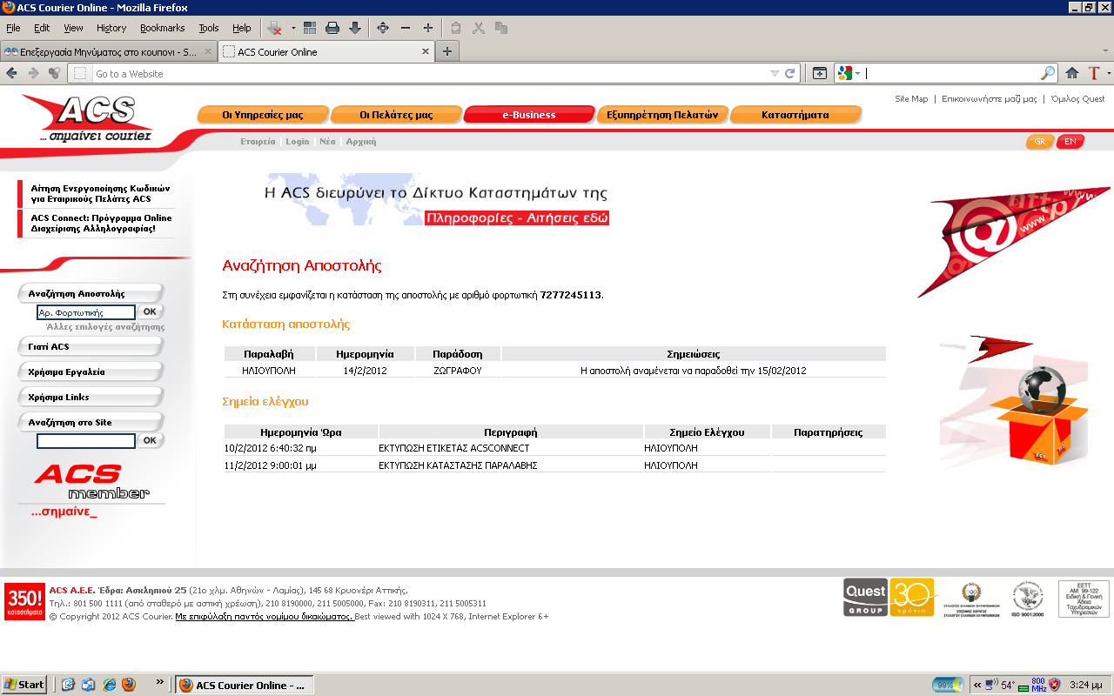Expand the Γιατί ACS sidebar section

pyautogui.click(x=91, y=346)
